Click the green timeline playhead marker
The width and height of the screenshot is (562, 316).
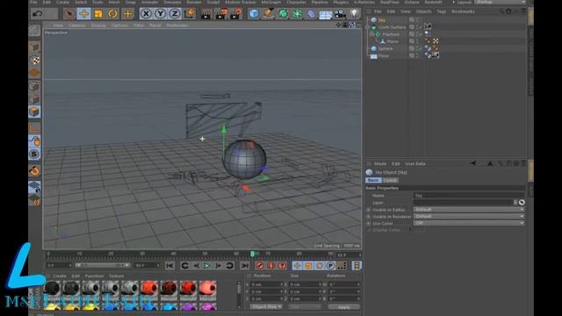(252, 254)
